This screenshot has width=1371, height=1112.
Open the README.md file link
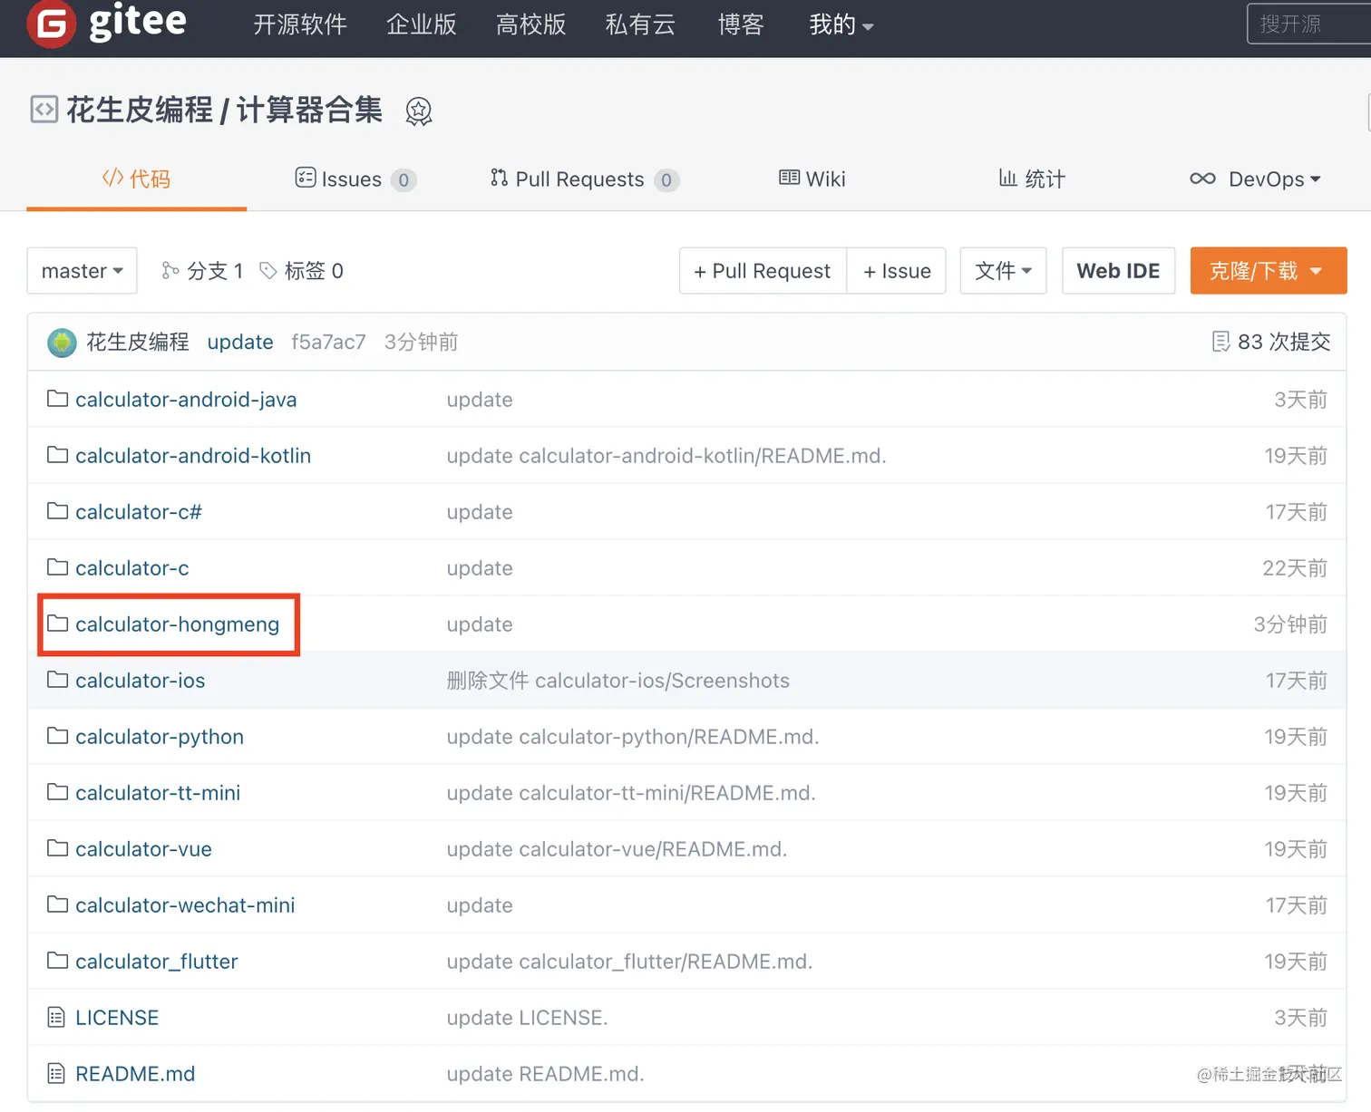coord(135,1074)
